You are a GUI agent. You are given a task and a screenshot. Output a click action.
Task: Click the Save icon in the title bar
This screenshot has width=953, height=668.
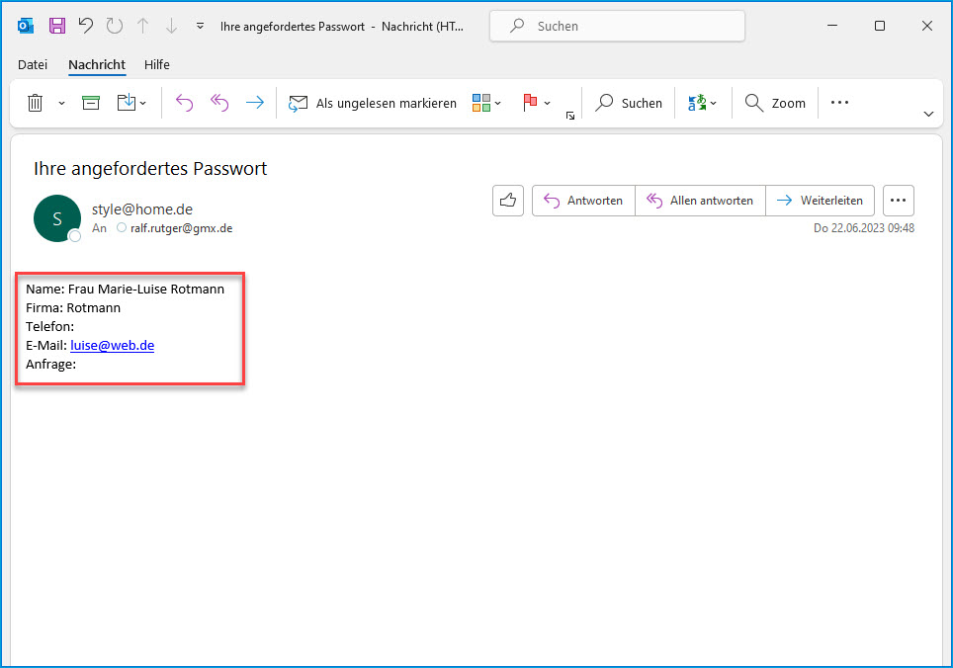pyautogui.click(x=57, y=26)
